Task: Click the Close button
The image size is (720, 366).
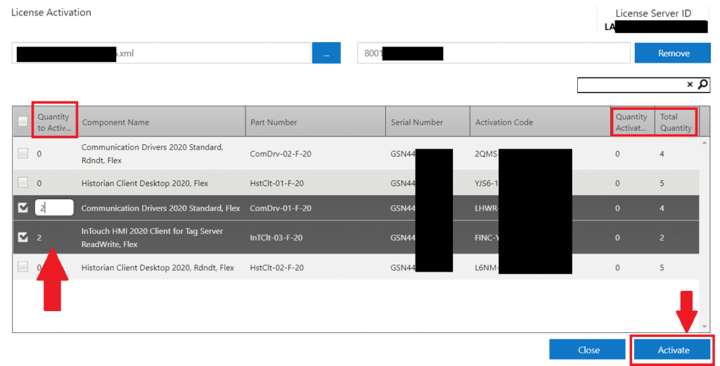Action: pos(587,350)
